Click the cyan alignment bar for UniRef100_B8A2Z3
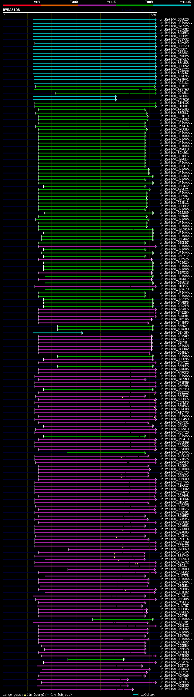The image size is (194, 697). tap(95, 46)
